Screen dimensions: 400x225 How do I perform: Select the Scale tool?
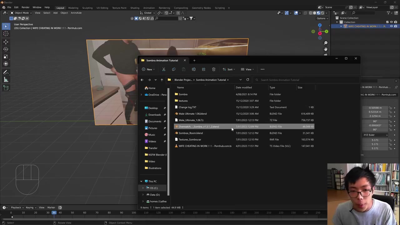pos(6,57)
